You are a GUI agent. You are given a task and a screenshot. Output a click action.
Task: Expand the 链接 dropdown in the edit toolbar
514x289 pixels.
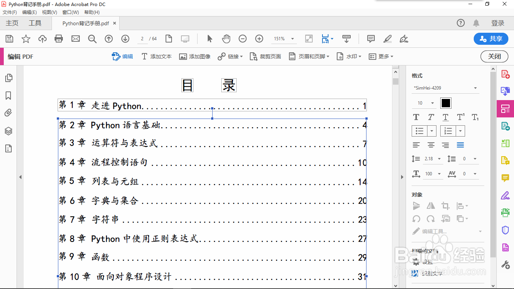pyautogui.click(x=241, y=56)
